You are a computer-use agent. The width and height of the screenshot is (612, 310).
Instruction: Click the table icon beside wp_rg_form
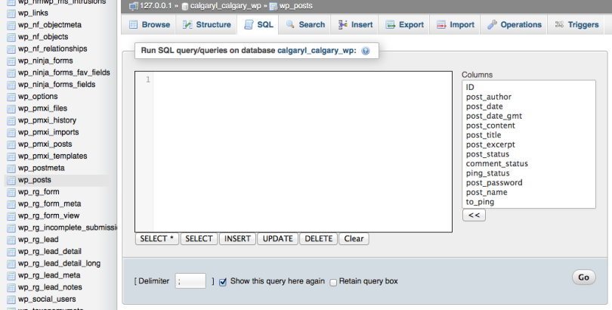(11, 192)
